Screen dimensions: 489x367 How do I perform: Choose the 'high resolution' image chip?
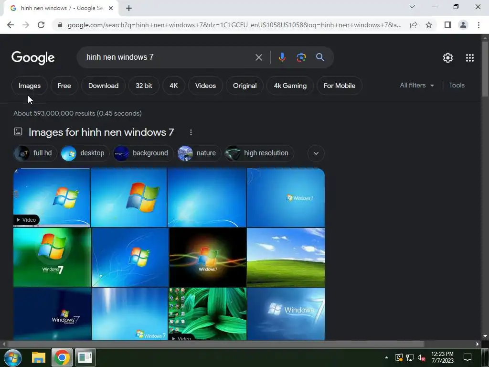coord(259,153)
